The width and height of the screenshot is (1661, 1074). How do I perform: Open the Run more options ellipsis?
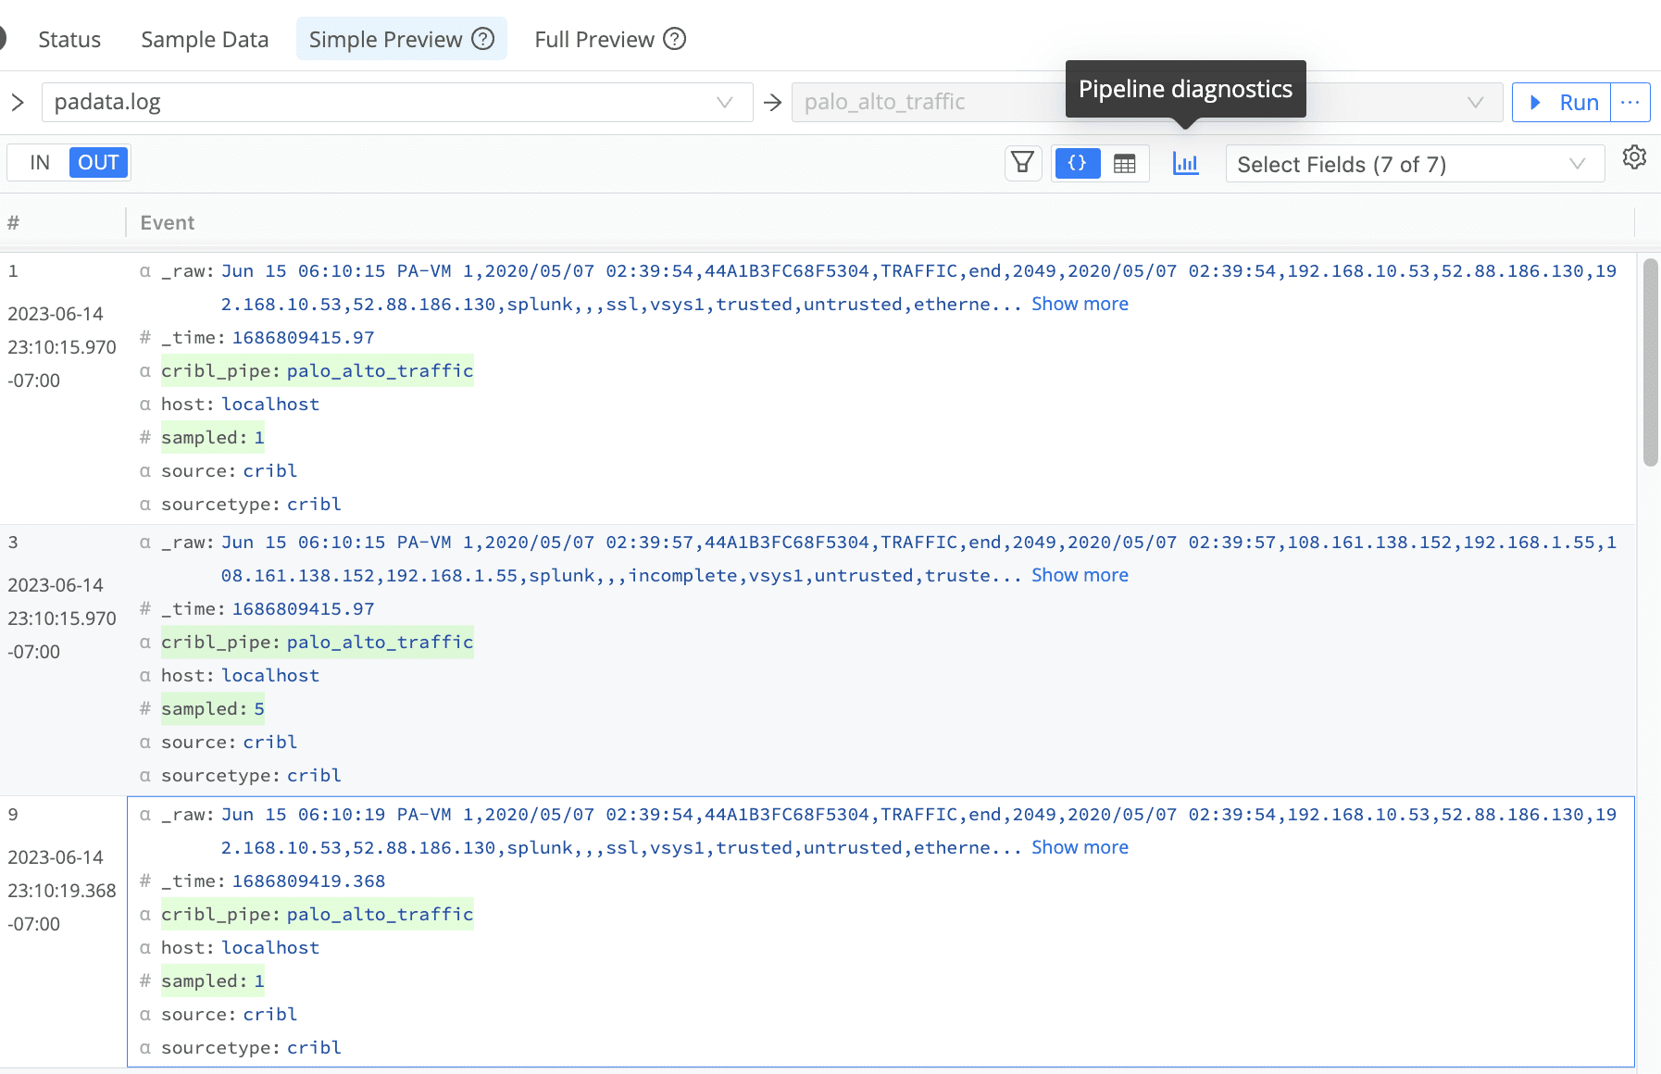coord(1630,102)
